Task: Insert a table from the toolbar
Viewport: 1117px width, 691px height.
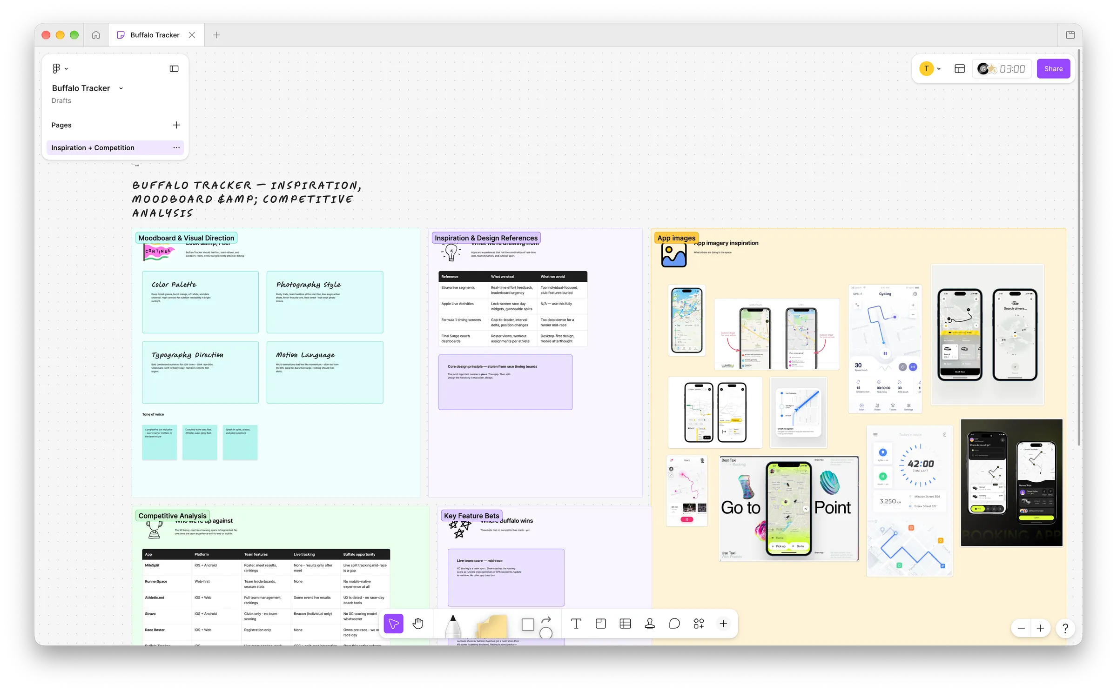Action: pos(626,624)
